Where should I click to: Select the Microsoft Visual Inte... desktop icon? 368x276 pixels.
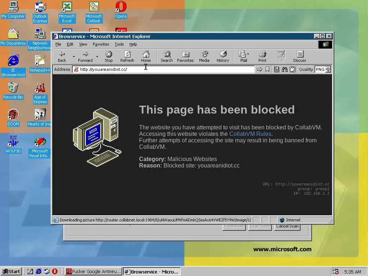click(x=40, y=147)
